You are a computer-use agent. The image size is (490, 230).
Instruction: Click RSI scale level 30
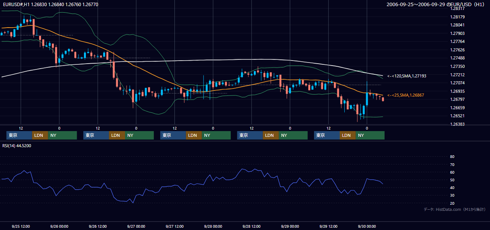452,195
